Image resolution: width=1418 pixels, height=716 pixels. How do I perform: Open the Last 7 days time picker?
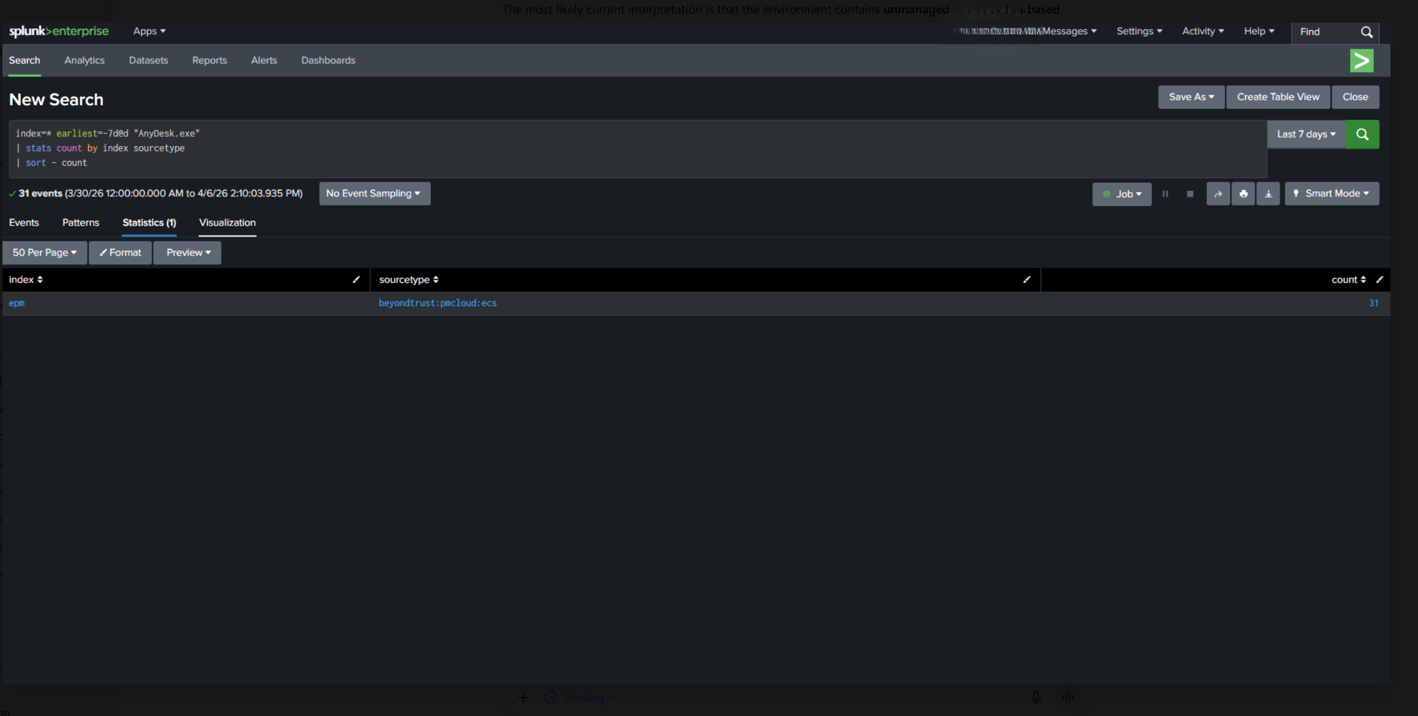(1306, 135)
